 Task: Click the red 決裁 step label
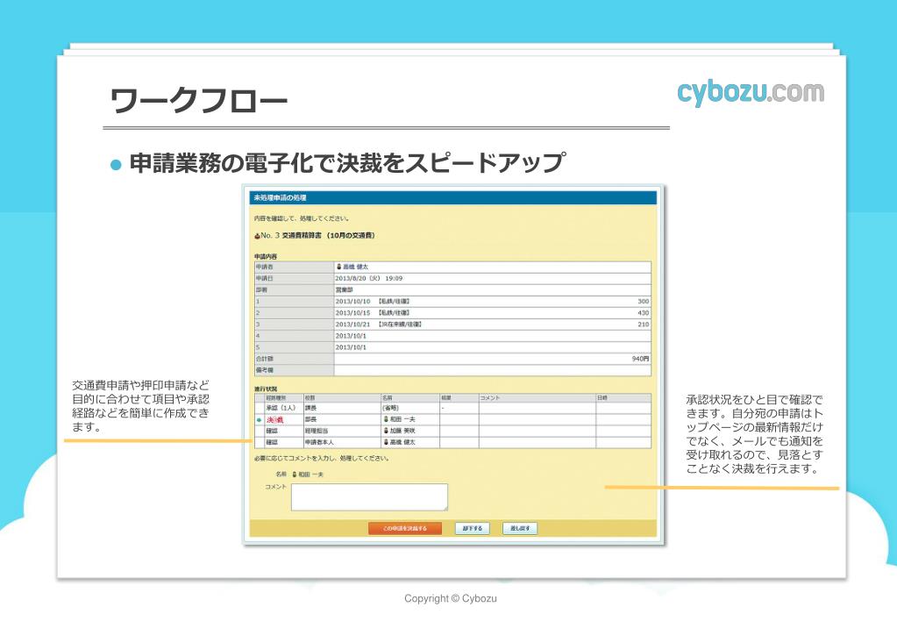274,419
